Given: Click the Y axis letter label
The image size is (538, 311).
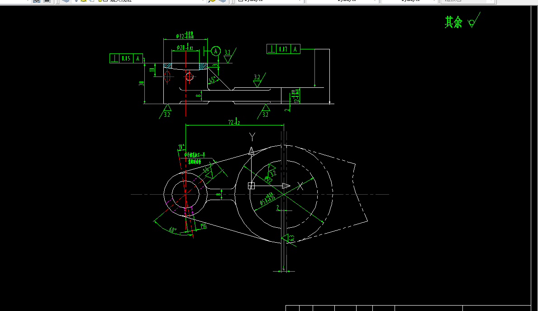Looking at the screenshot, I should 252,137.
